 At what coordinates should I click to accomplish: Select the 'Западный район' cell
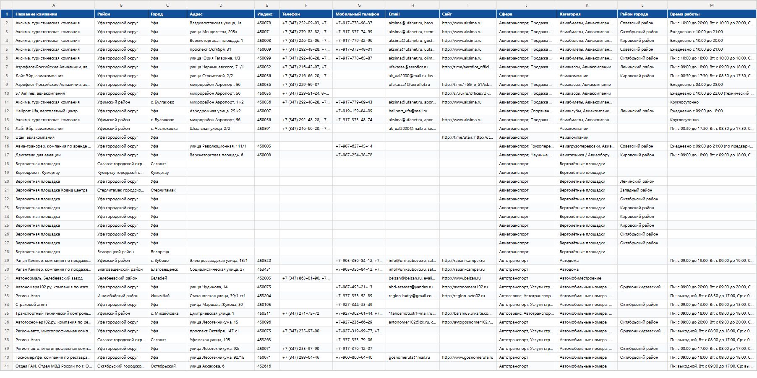(642, 190)
